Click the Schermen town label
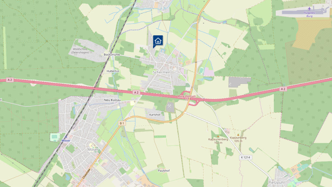The height and width of the screenshot is (187, 332). point(161,72)
